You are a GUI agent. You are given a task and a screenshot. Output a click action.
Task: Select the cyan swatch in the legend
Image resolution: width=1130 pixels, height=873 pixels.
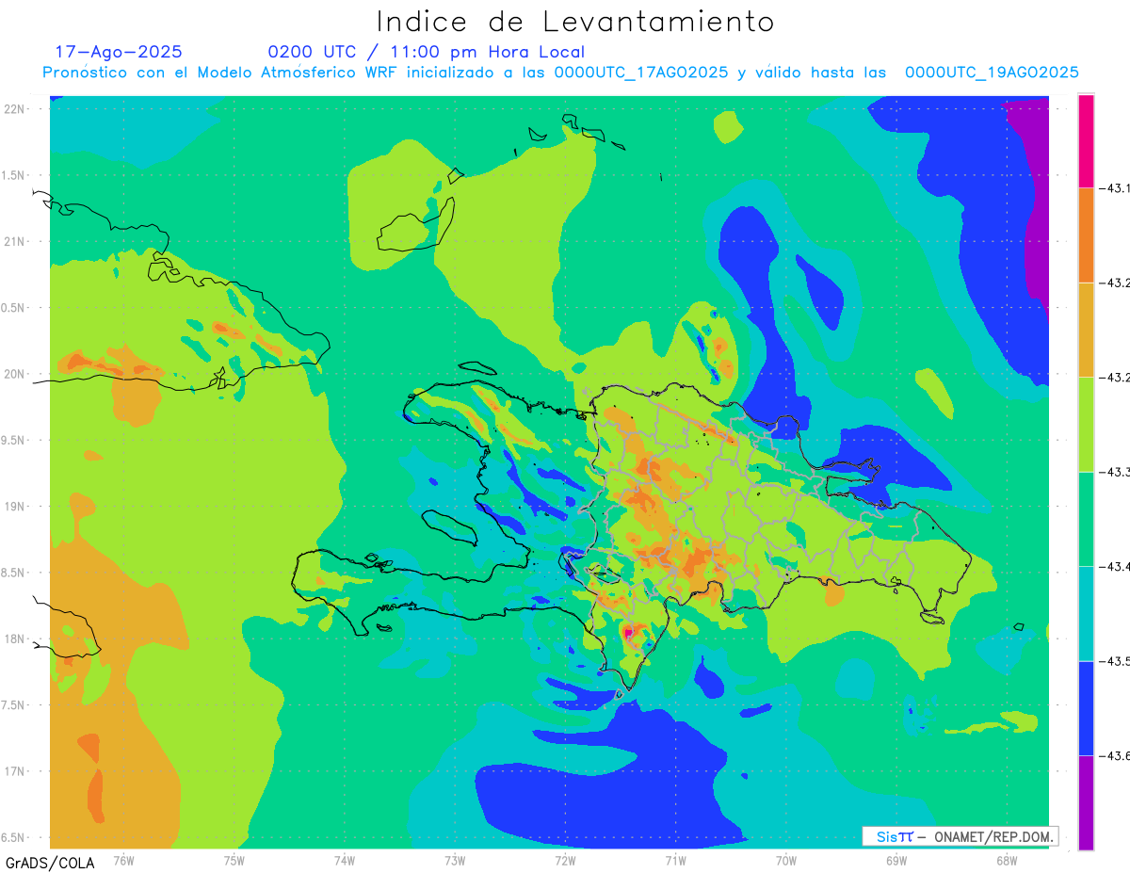coord(1086,613)
